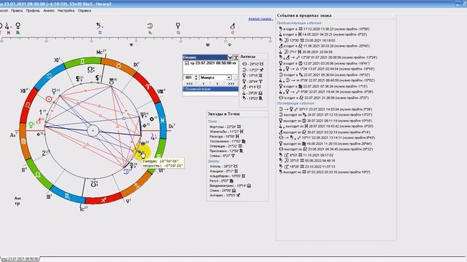Click Sun antiscion row in Антисы panel

point(253,64)
